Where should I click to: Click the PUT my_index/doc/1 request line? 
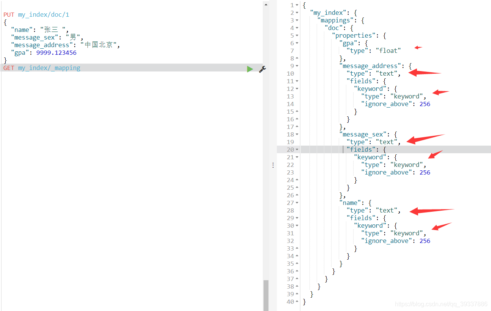click(36, 15)
